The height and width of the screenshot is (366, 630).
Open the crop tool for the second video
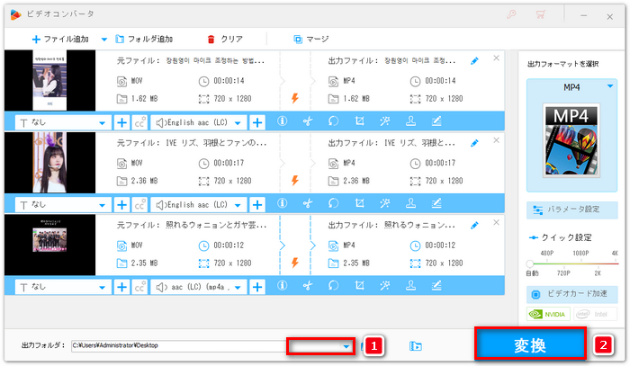click(x=359, y=204)
